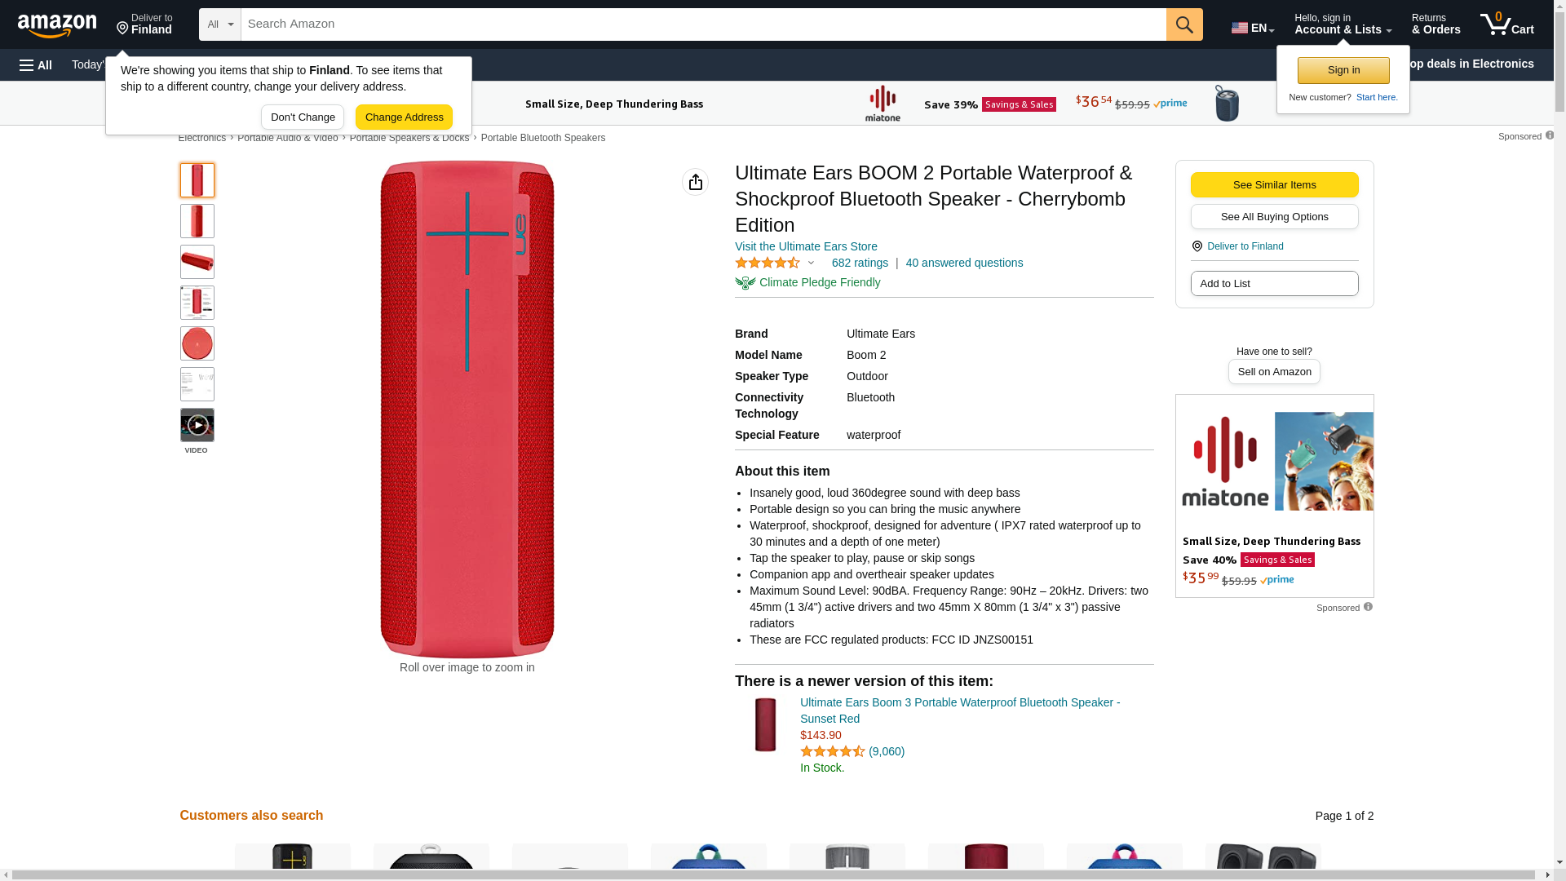Open the All hamburger menu
This screenshot has height=881, width=1566.
point(36,64)
